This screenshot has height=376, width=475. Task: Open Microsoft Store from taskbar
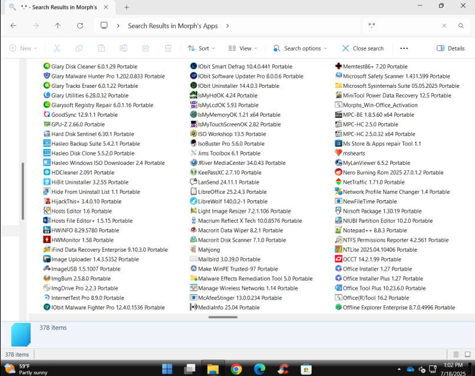point(306,369)
